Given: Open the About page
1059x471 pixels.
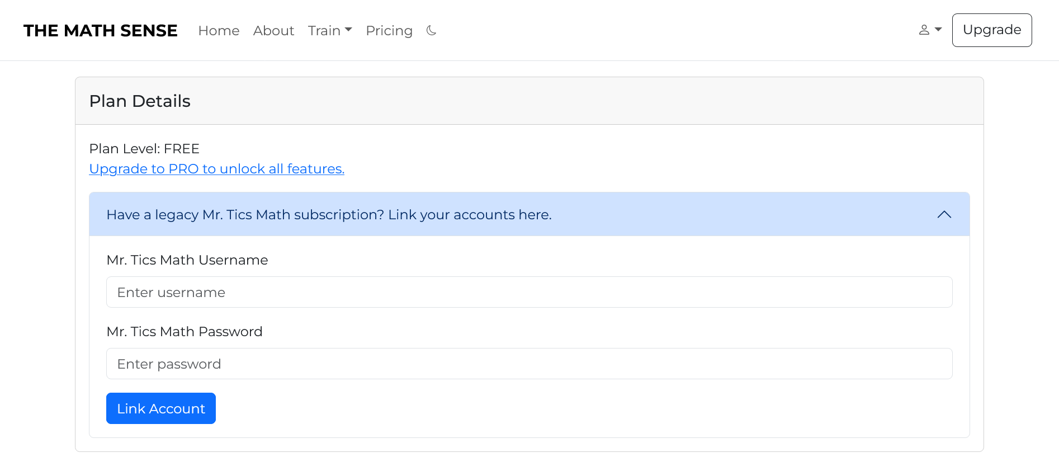Looking at the screenshot, I should [x=273, y=30].
